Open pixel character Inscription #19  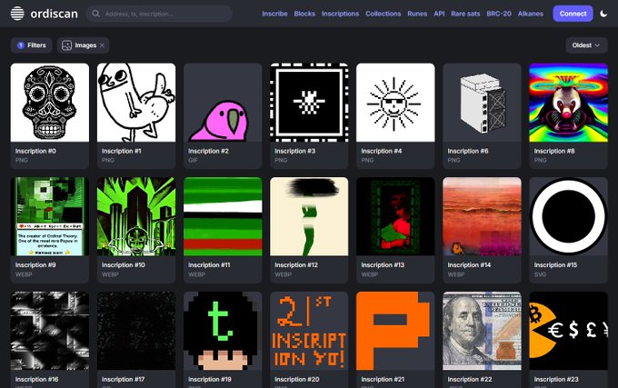(223, 331)
